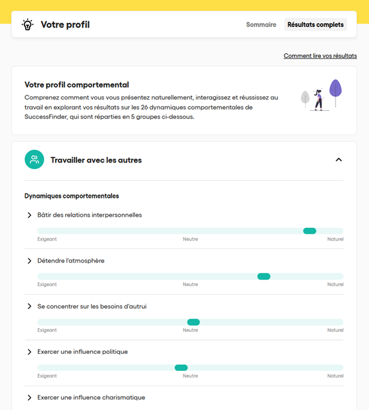Viewport: 369px width, 410px height.
Task: Collapse the Travailler avec les autres section
Action: [x=339, y=159]
